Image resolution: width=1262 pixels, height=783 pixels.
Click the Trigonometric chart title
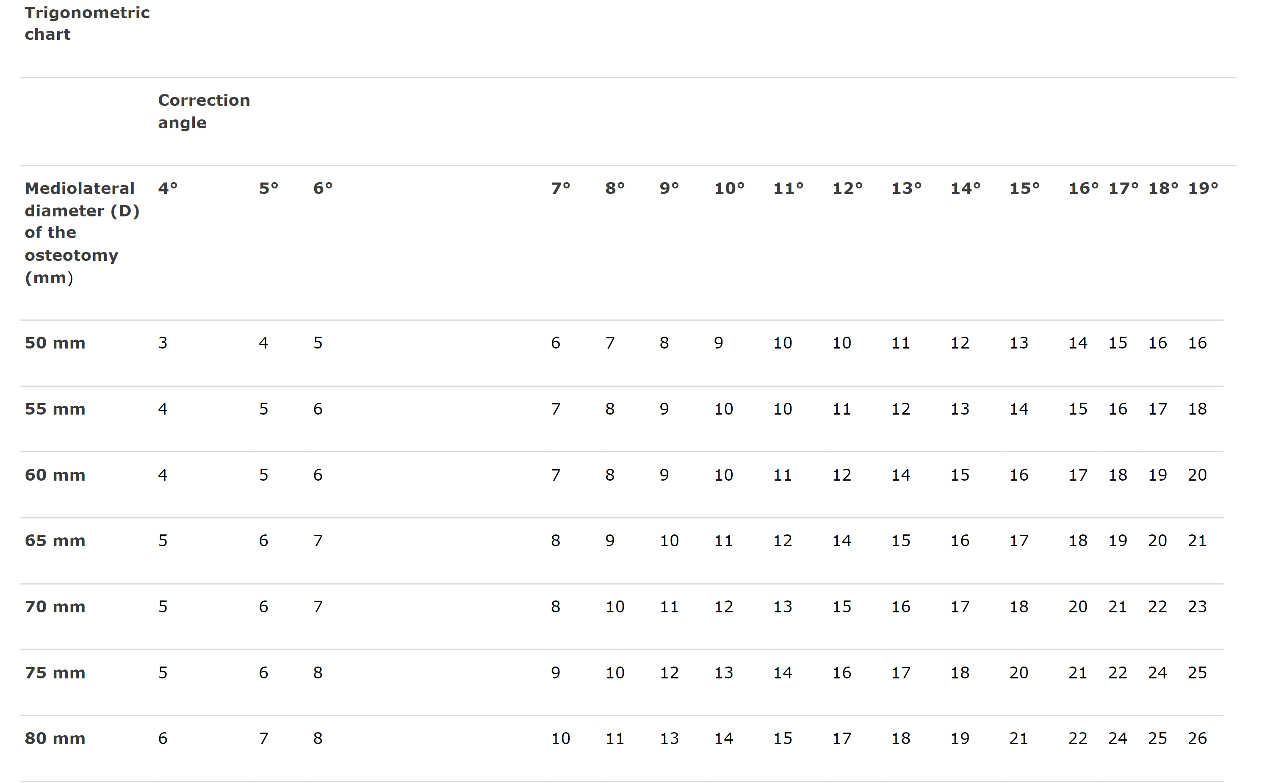pos(87,23)
